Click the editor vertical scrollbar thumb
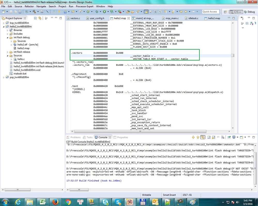The image size is (258, 206). click(x=233, y=55)
